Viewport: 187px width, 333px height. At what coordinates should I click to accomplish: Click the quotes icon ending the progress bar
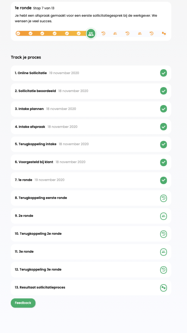[164, 33]
